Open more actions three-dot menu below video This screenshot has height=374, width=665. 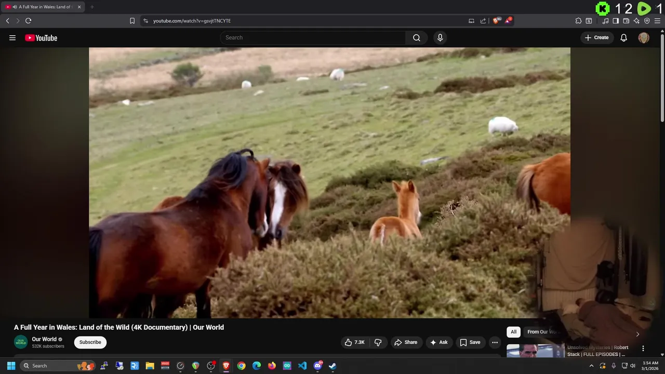pyautogui.click(x=495, y=342)
